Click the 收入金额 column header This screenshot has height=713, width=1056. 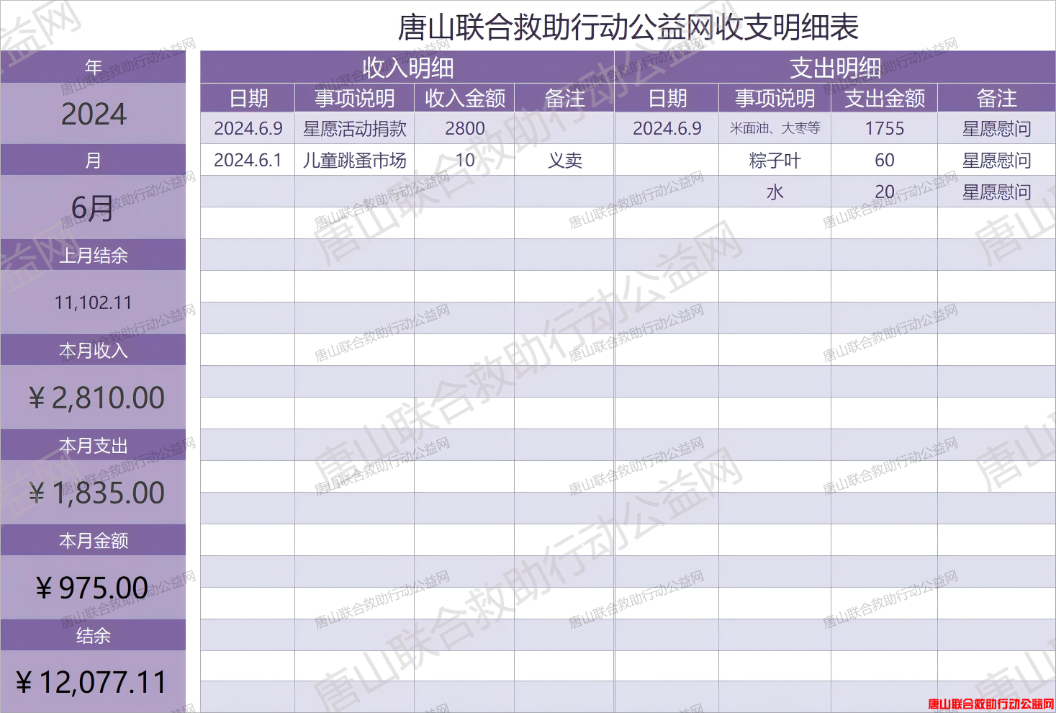(x=464, y=98)
